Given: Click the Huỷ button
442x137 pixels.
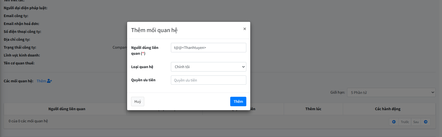Looking at the screenshot, I should pos(138,102).
